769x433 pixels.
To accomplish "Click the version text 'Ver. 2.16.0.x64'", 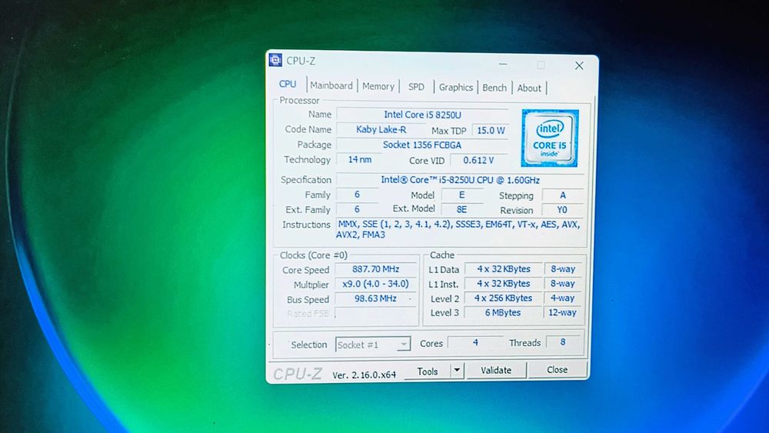I will pos(364,375).
